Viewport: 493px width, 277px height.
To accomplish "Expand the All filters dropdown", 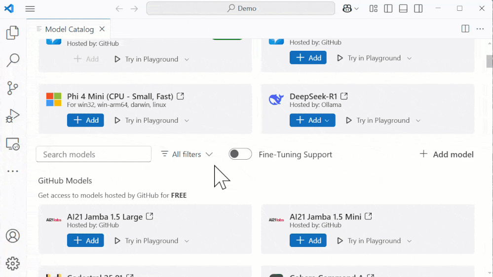I will 187,154.
